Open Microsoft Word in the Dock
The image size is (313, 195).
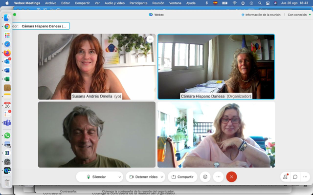pyautogui.click(x=7, y=70)
